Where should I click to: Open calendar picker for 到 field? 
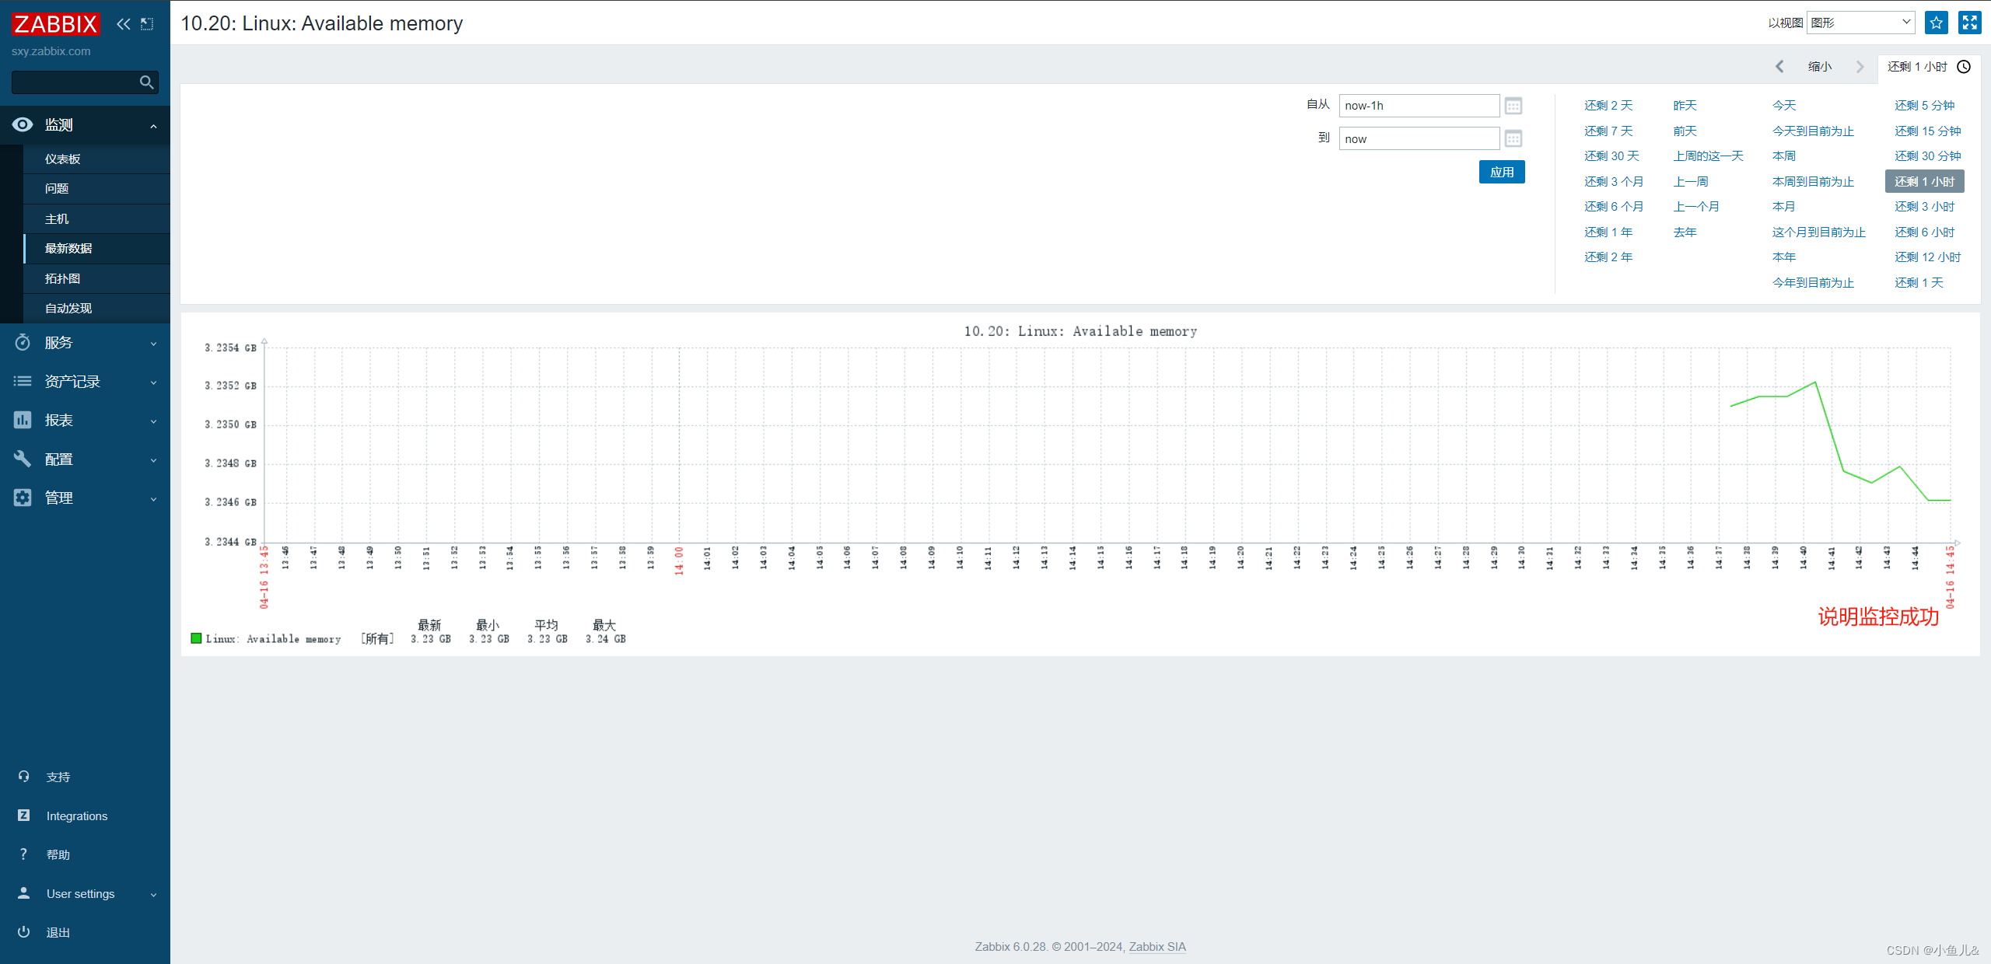pyautogui.click(x=1513, y=139)
